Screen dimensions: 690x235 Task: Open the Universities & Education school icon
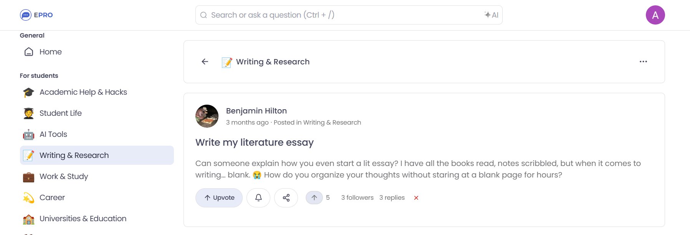(x=28, y=219)
